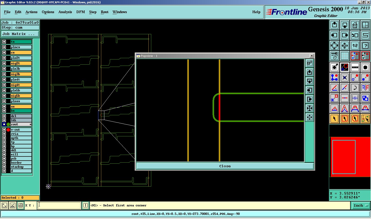Viewport: 371px width, 219px height.
Task: Open the Rout menu
Action: [105, 12]
